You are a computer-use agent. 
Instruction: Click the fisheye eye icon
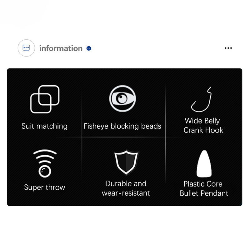122,98
